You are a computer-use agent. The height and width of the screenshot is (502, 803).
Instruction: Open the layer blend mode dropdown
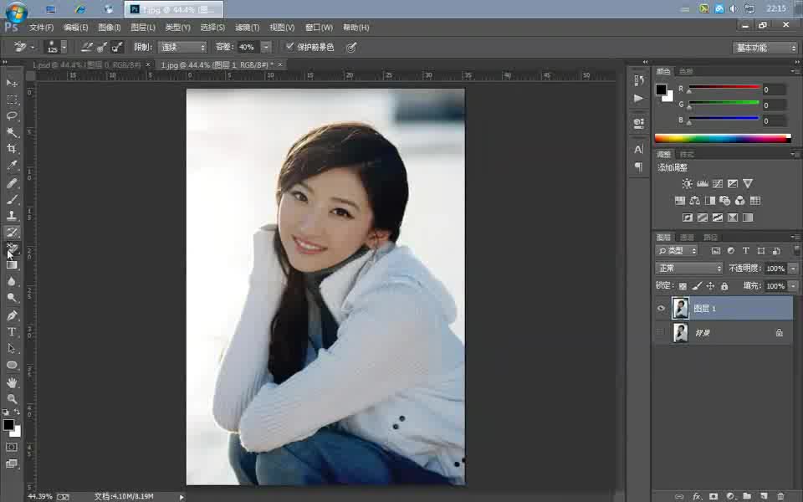pos(686,268)
